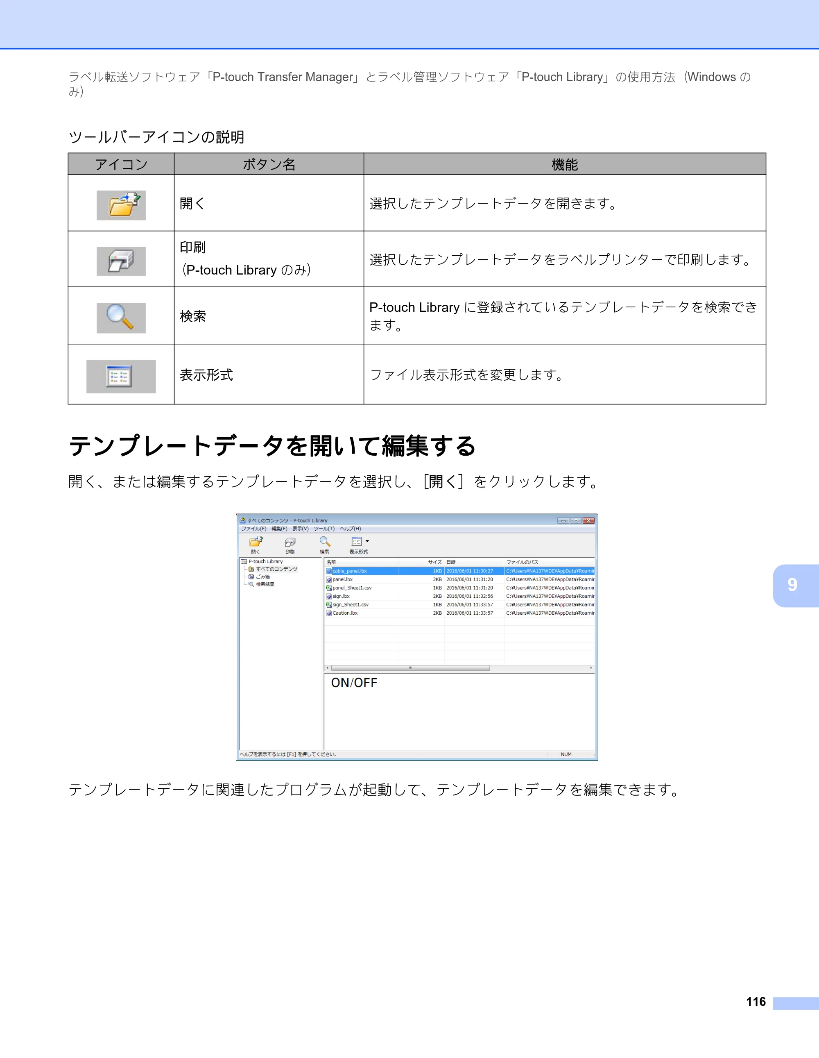Maximize the P-touch Library window
This screenshot has height=1058, width=819.
click(x=576, y=520)
